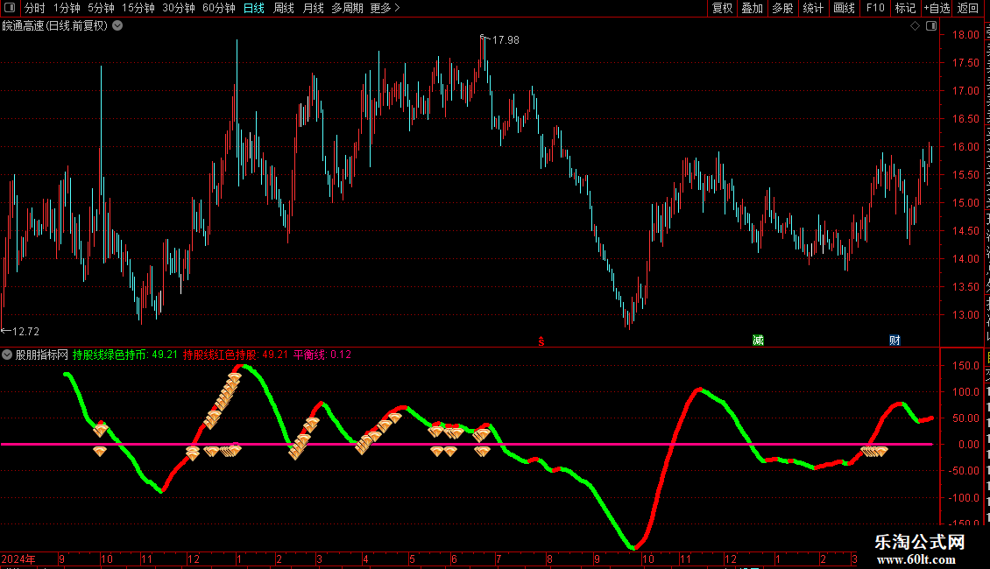Open the 多股 multi-stock view

782,8
